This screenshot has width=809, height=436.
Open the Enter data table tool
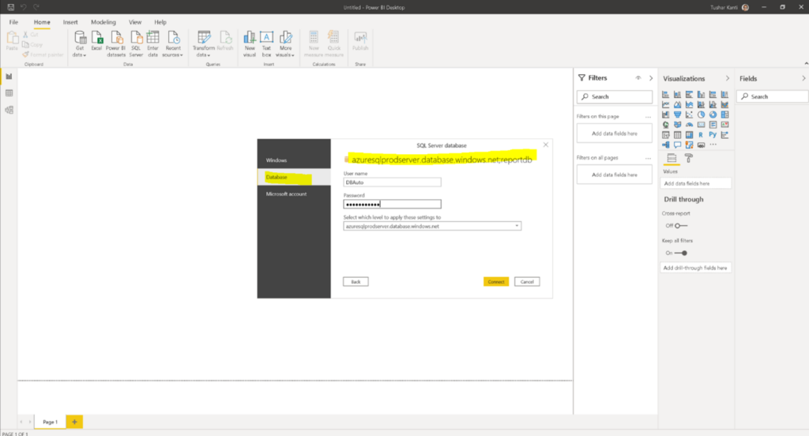point(152,44)
